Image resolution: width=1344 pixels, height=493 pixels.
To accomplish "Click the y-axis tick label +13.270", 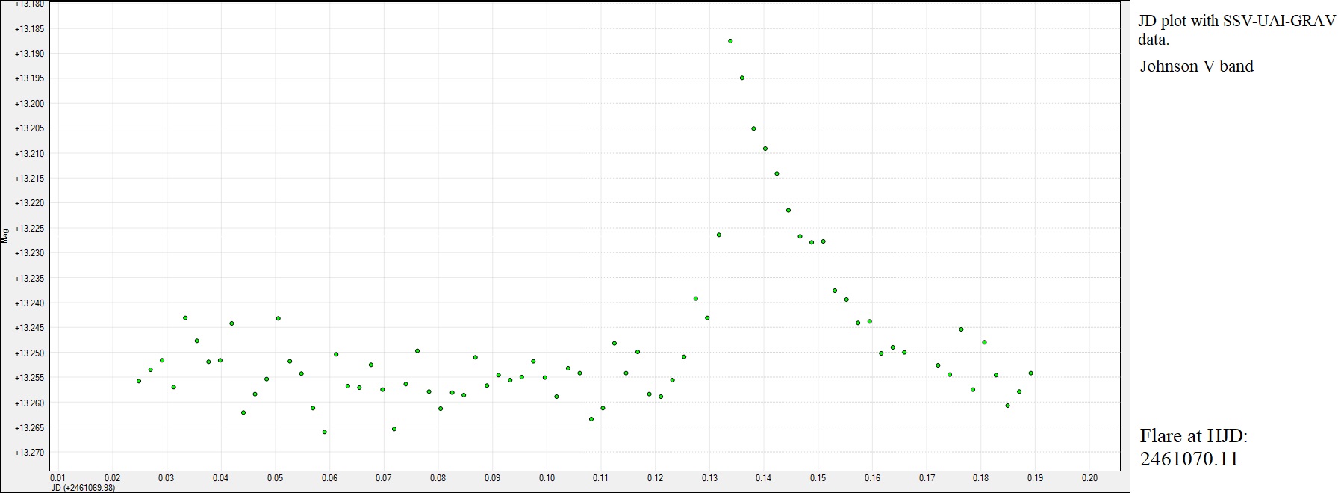I will tap(30, 453).
